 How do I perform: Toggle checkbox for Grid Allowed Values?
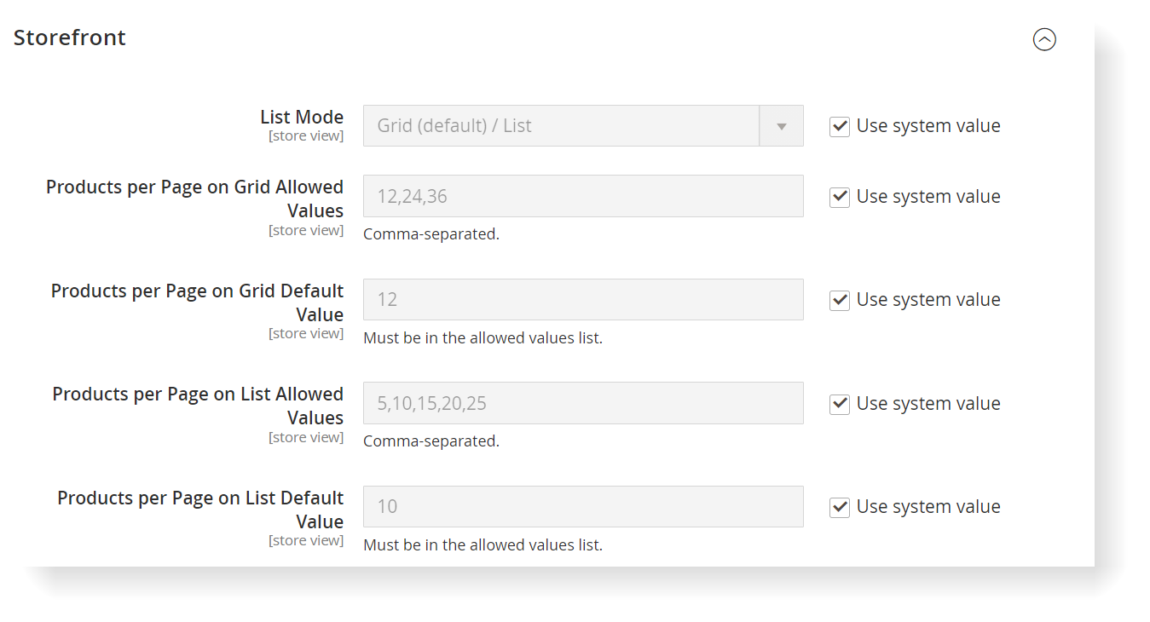pos(840,197)
